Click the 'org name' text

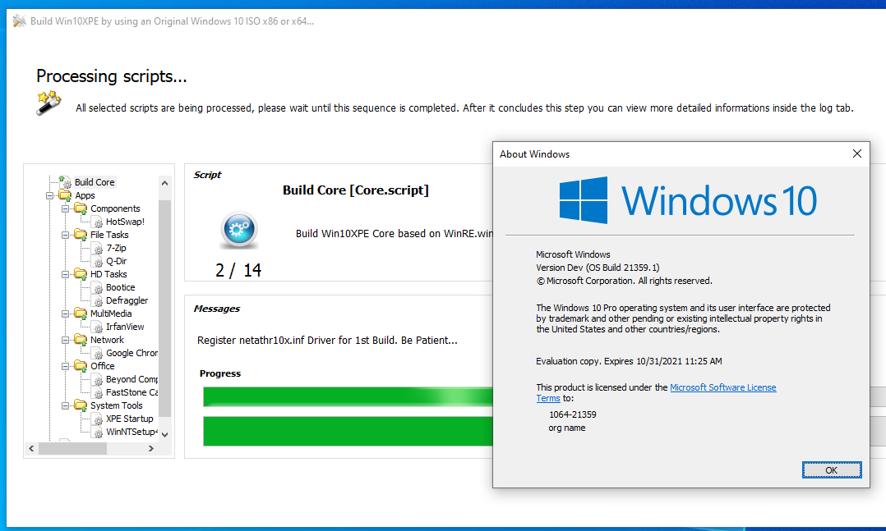pos(567,428)
